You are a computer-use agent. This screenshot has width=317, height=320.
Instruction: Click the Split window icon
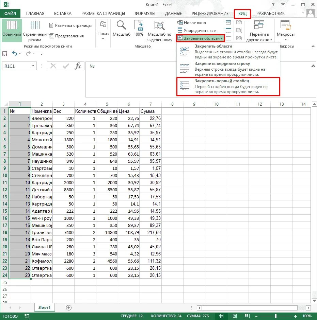coord(228,22)
